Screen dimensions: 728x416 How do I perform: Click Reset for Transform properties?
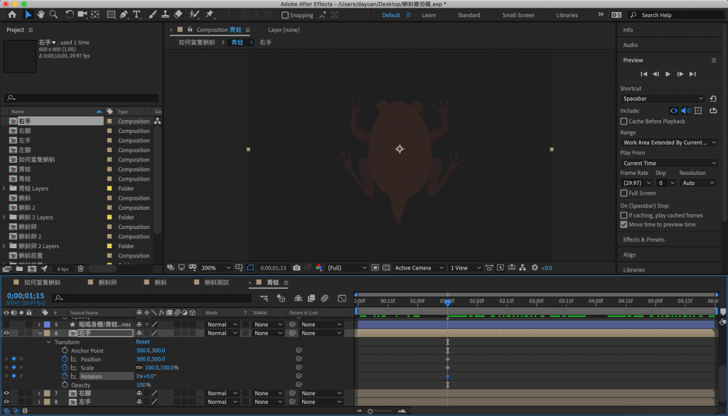142,342
